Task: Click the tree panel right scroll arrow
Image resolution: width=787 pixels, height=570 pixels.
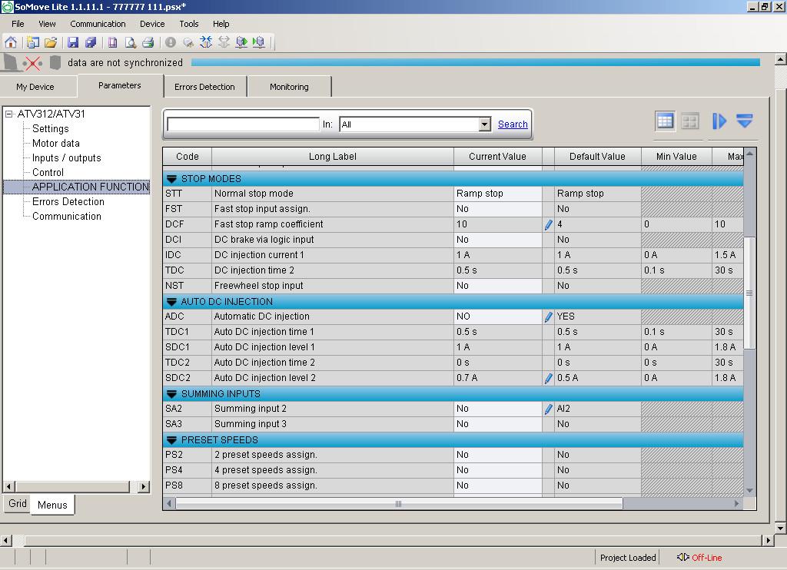Action: pyautogui.click(x=144, y=486)
